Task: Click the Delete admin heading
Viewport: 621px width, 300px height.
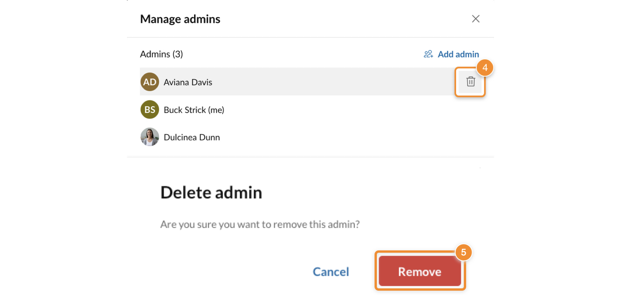Action: click(x=211, y=193)
